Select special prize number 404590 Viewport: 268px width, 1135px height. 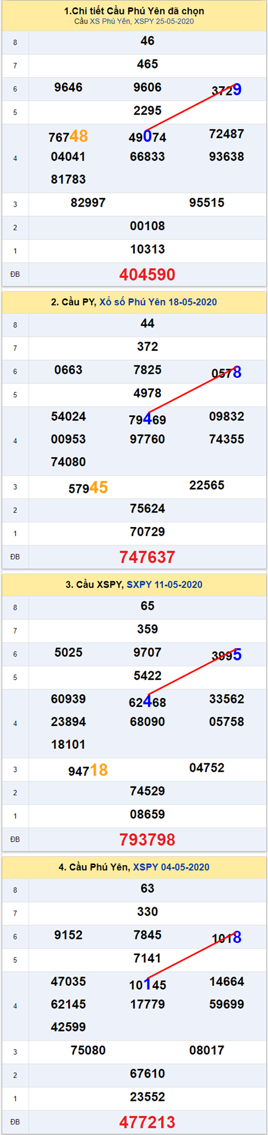[147, 274]
